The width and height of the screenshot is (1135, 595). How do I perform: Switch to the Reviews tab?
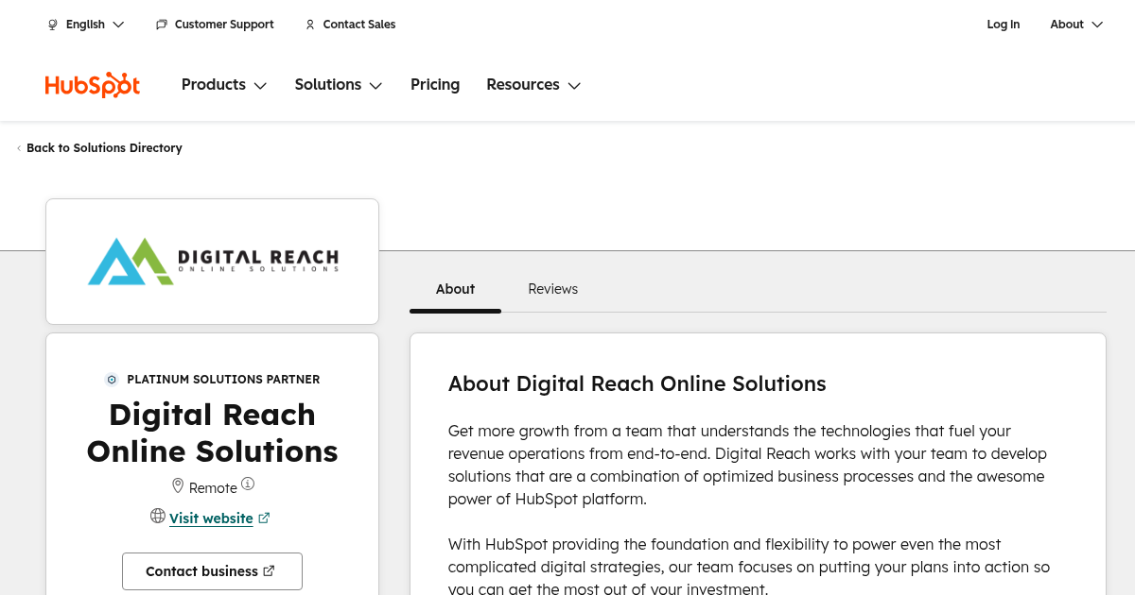(x=553, y=289)
